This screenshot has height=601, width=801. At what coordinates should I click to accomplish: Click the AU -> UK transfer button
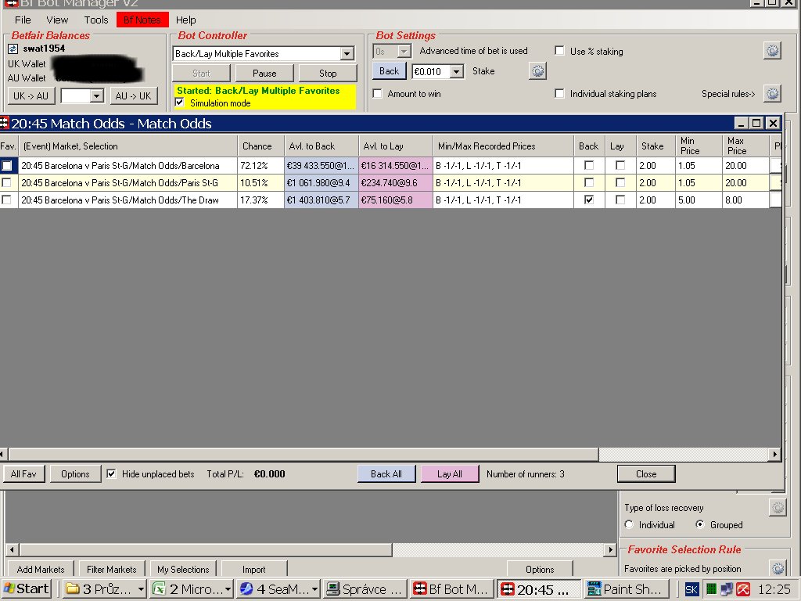[133, 95]
